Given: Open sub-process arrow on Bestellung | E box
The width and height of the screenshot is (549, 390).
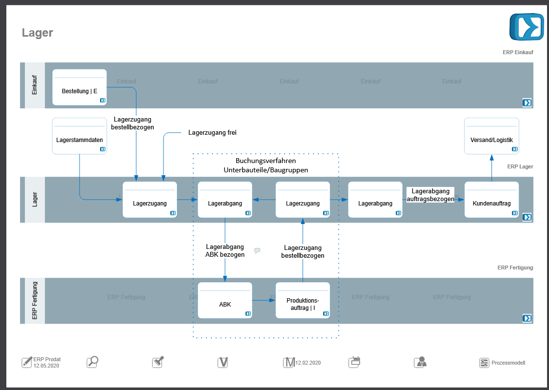Looking at the screenshot, I should pyautogui.click(x=102, y=101).
